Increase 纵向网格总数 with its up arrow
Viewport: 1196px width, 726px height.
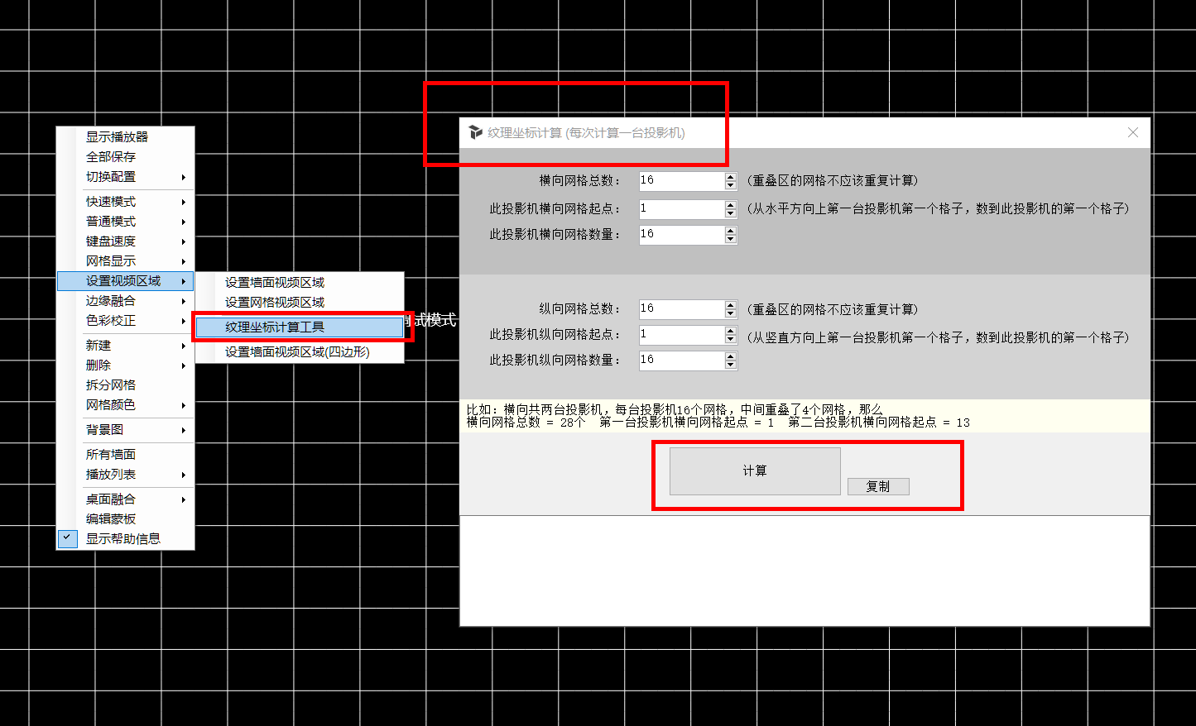730,305
